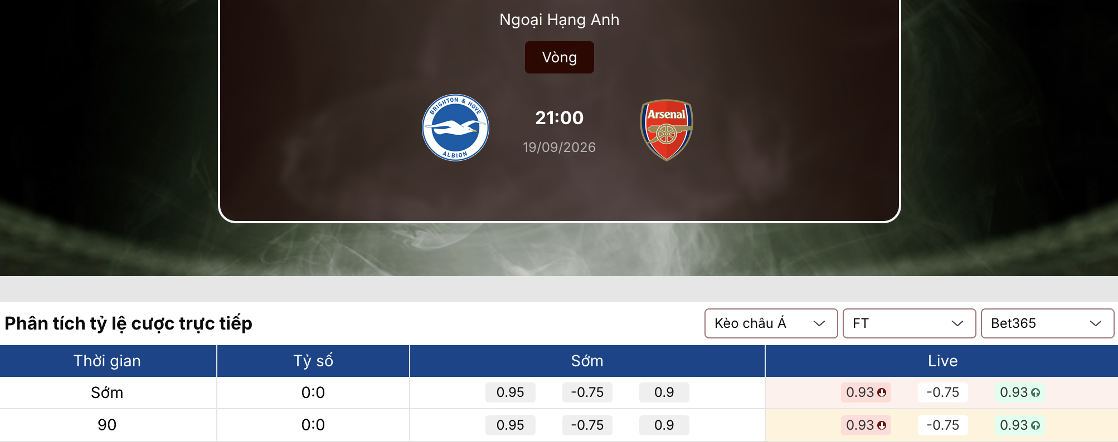
Task: Select the Live column header
Action: (942, 361)
